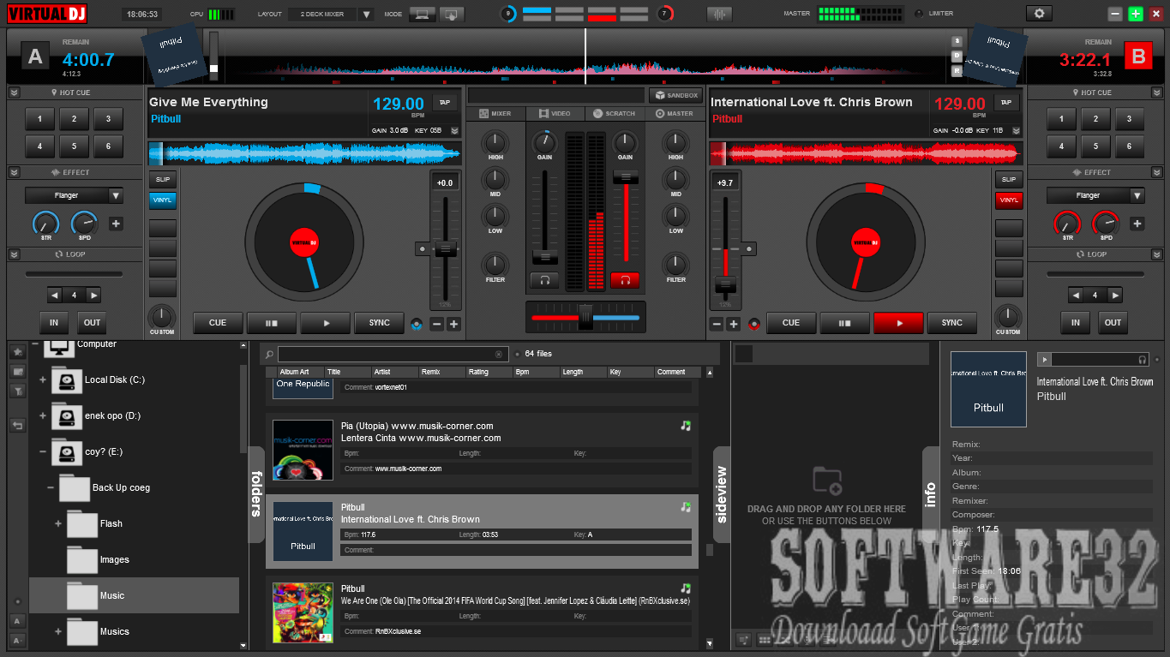Switch to the SCRATCH tab
This screenshot has height=657, width=1170.
[x=614, y=113]
